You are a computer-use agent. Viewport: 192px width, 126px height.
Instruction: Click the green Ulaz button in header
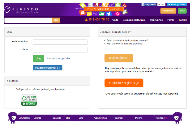(182, 11)
